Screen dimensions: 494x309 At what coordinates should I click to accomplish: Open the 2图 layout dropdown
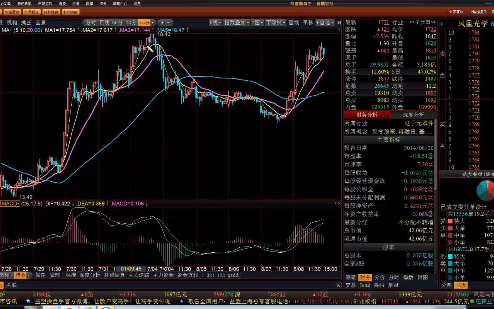tap(257, 22)
